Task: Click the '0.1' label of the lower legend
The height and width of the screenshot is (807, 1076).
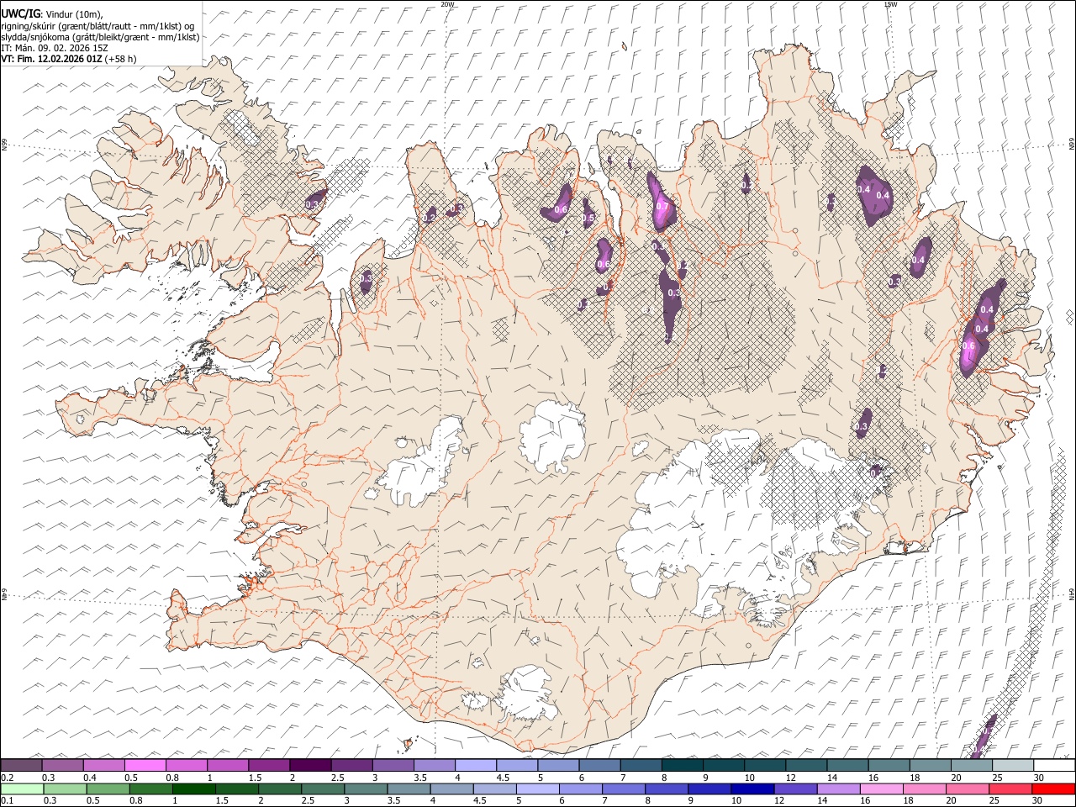Action: pyautogui.click(x=8, y=801)
